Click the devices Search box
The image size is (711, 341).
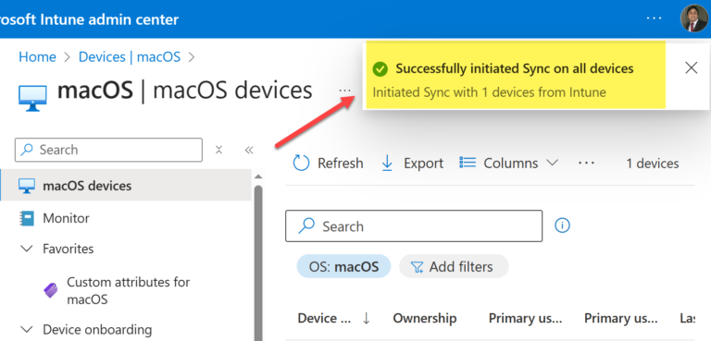click(x=414, y=226)
